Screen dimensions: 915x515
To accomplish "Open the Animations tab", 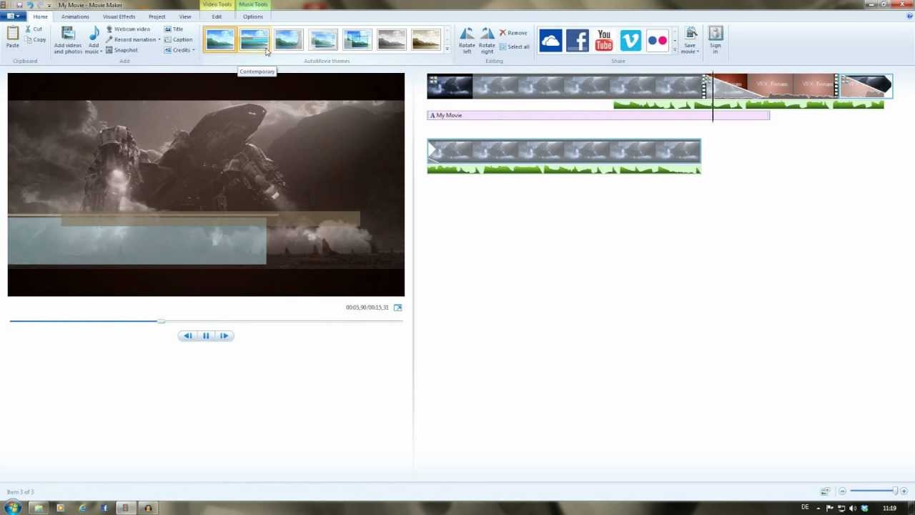I will tap(75, 16).
